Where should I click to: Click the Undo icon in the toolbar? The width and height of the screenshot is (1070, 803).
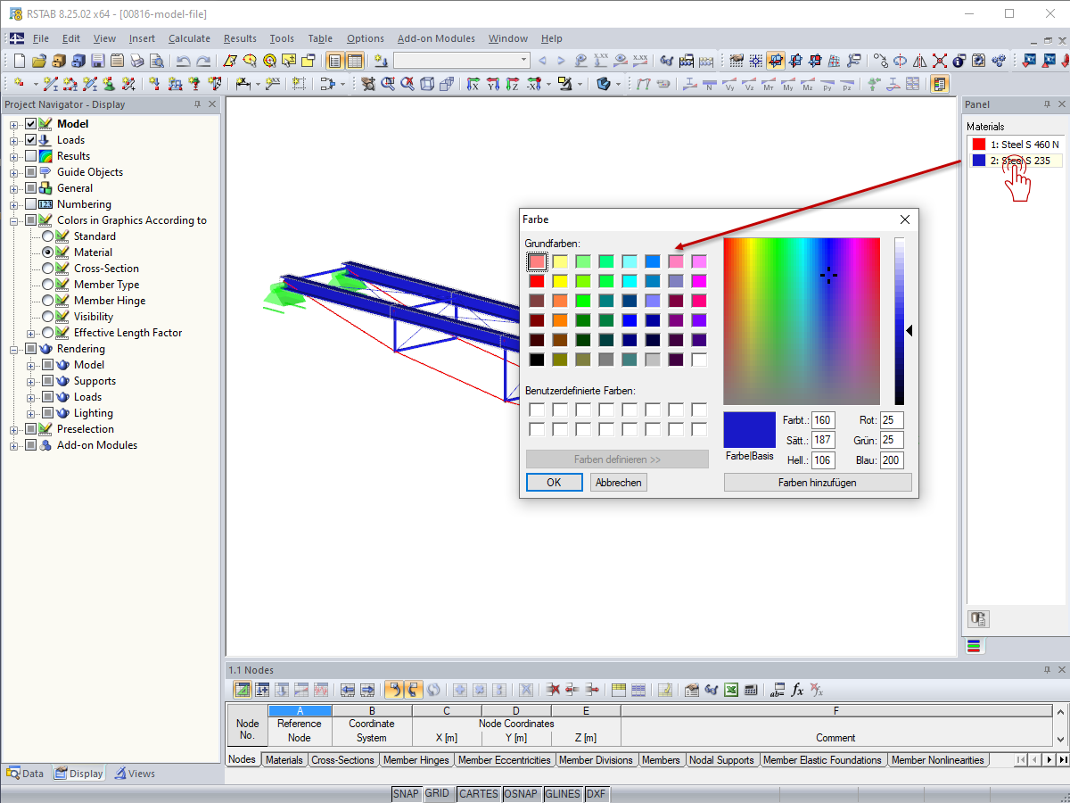183,61
